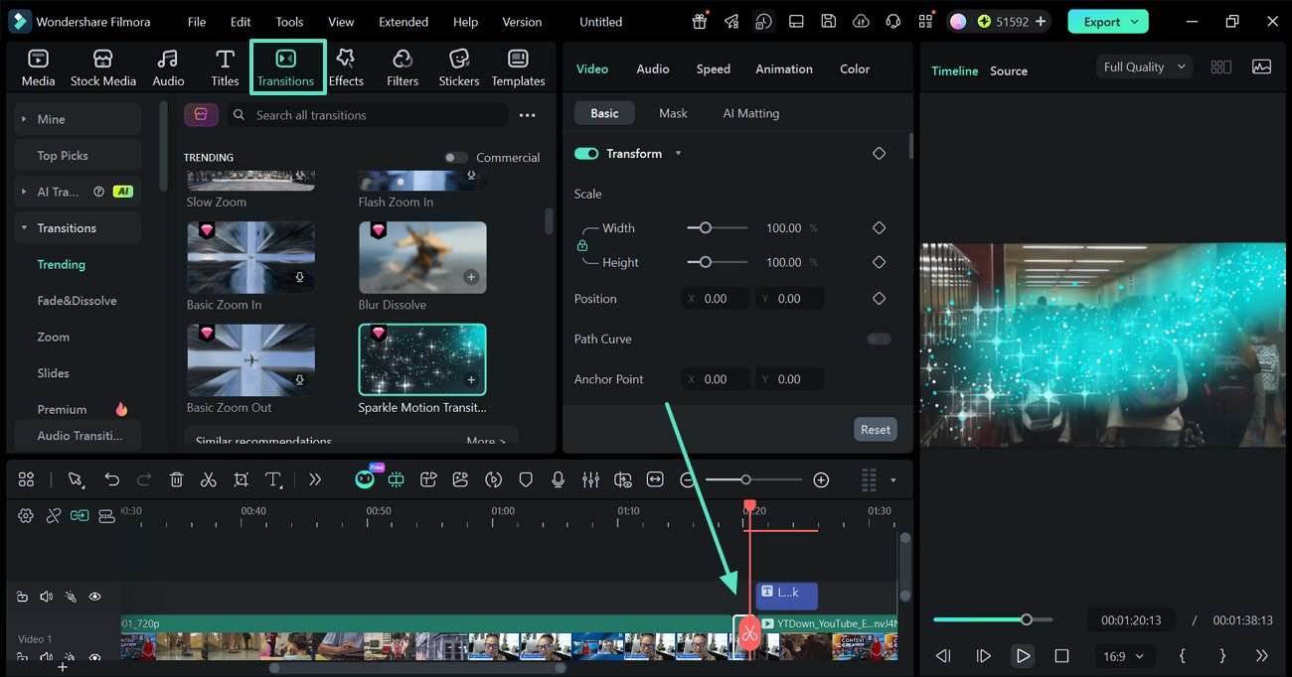
Task: Open the Media tab
Action: point(38,68)
